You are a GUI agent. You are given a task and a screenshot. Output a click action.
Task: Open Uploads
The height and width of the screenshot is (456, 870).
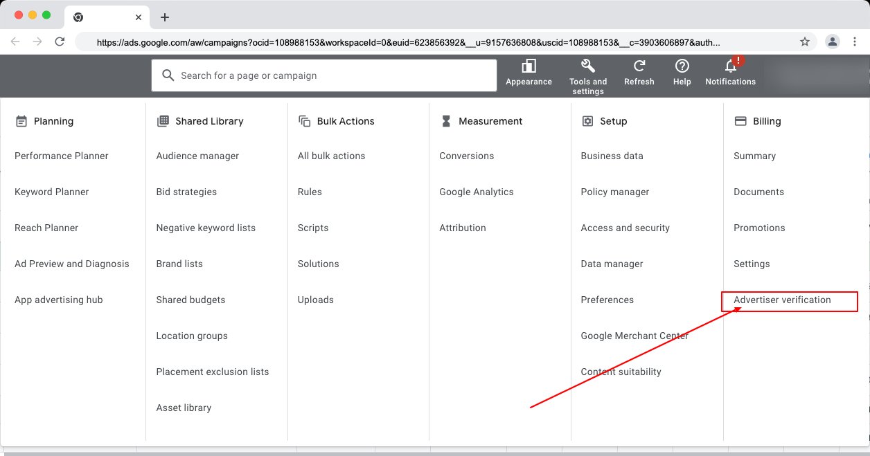pyautogui.click(x=316, y=300)
